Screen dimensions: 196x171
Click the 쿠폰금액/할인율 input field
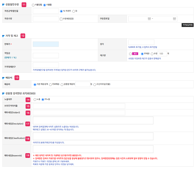[x=46, y=11]
